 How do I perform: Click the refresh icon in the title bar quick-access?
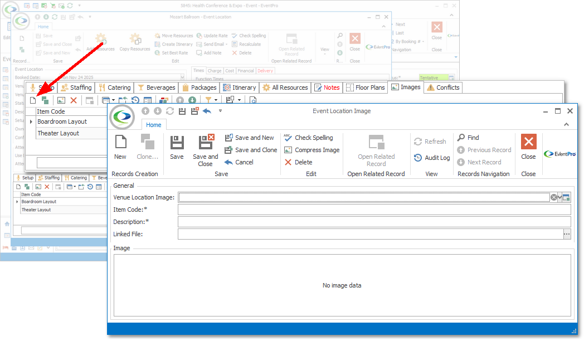tap(170, 111)
